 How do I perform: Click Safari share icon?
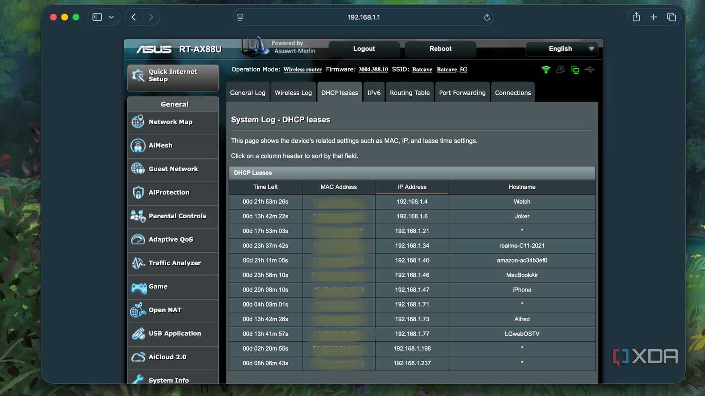(636, 17)
